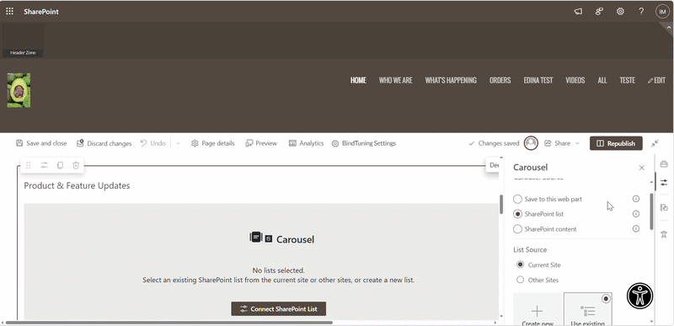674x326 pixels.
Task: Click the avocado site logo
Action: click(x=19, y=91)
